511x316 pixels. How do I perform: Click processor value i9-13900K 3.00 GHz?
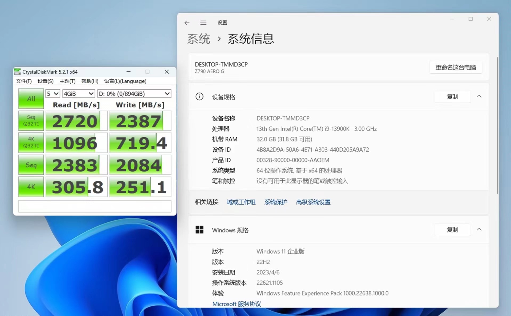point(317,129)
